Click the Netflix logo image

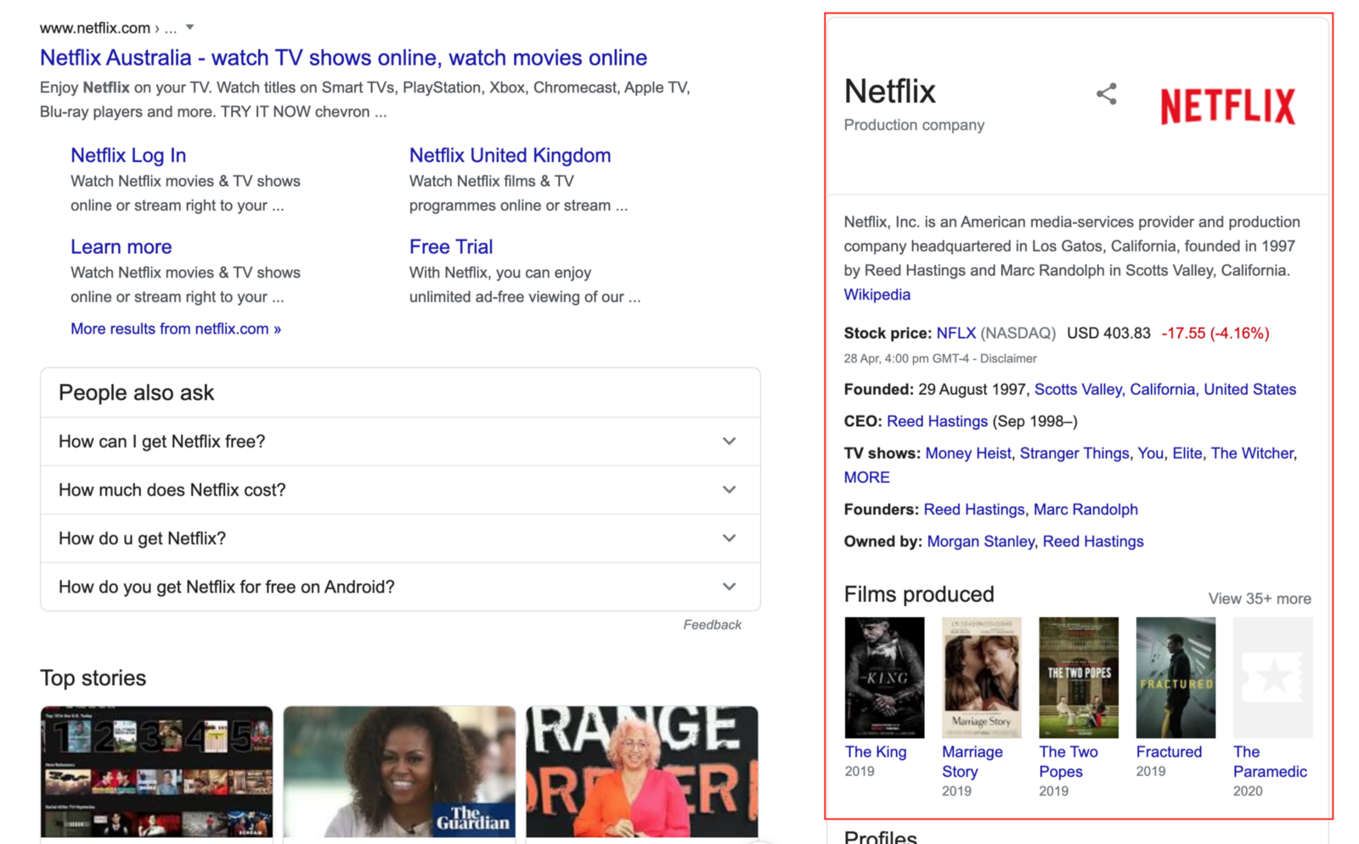(x=1227, y=106)
